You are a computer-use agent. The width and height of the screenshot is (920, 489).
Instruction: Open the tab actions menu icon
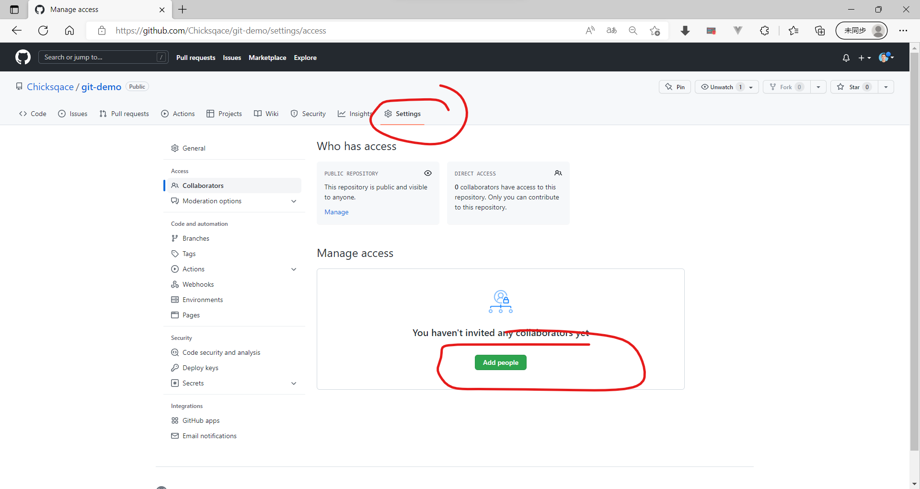14,10
